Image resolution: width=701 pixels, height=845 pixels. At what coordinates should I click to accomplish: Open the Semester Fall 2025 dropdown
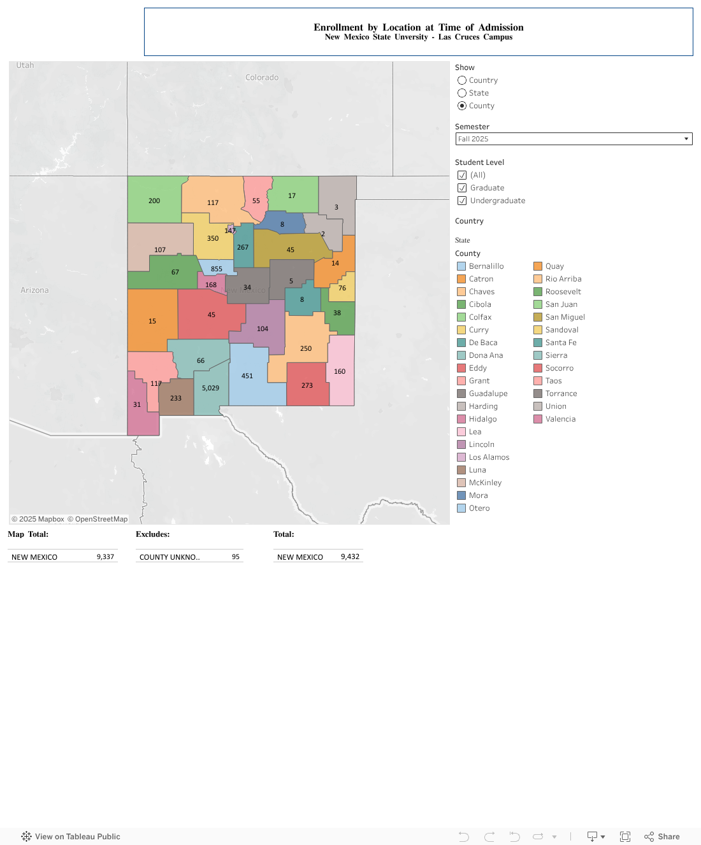pos(574,139)
